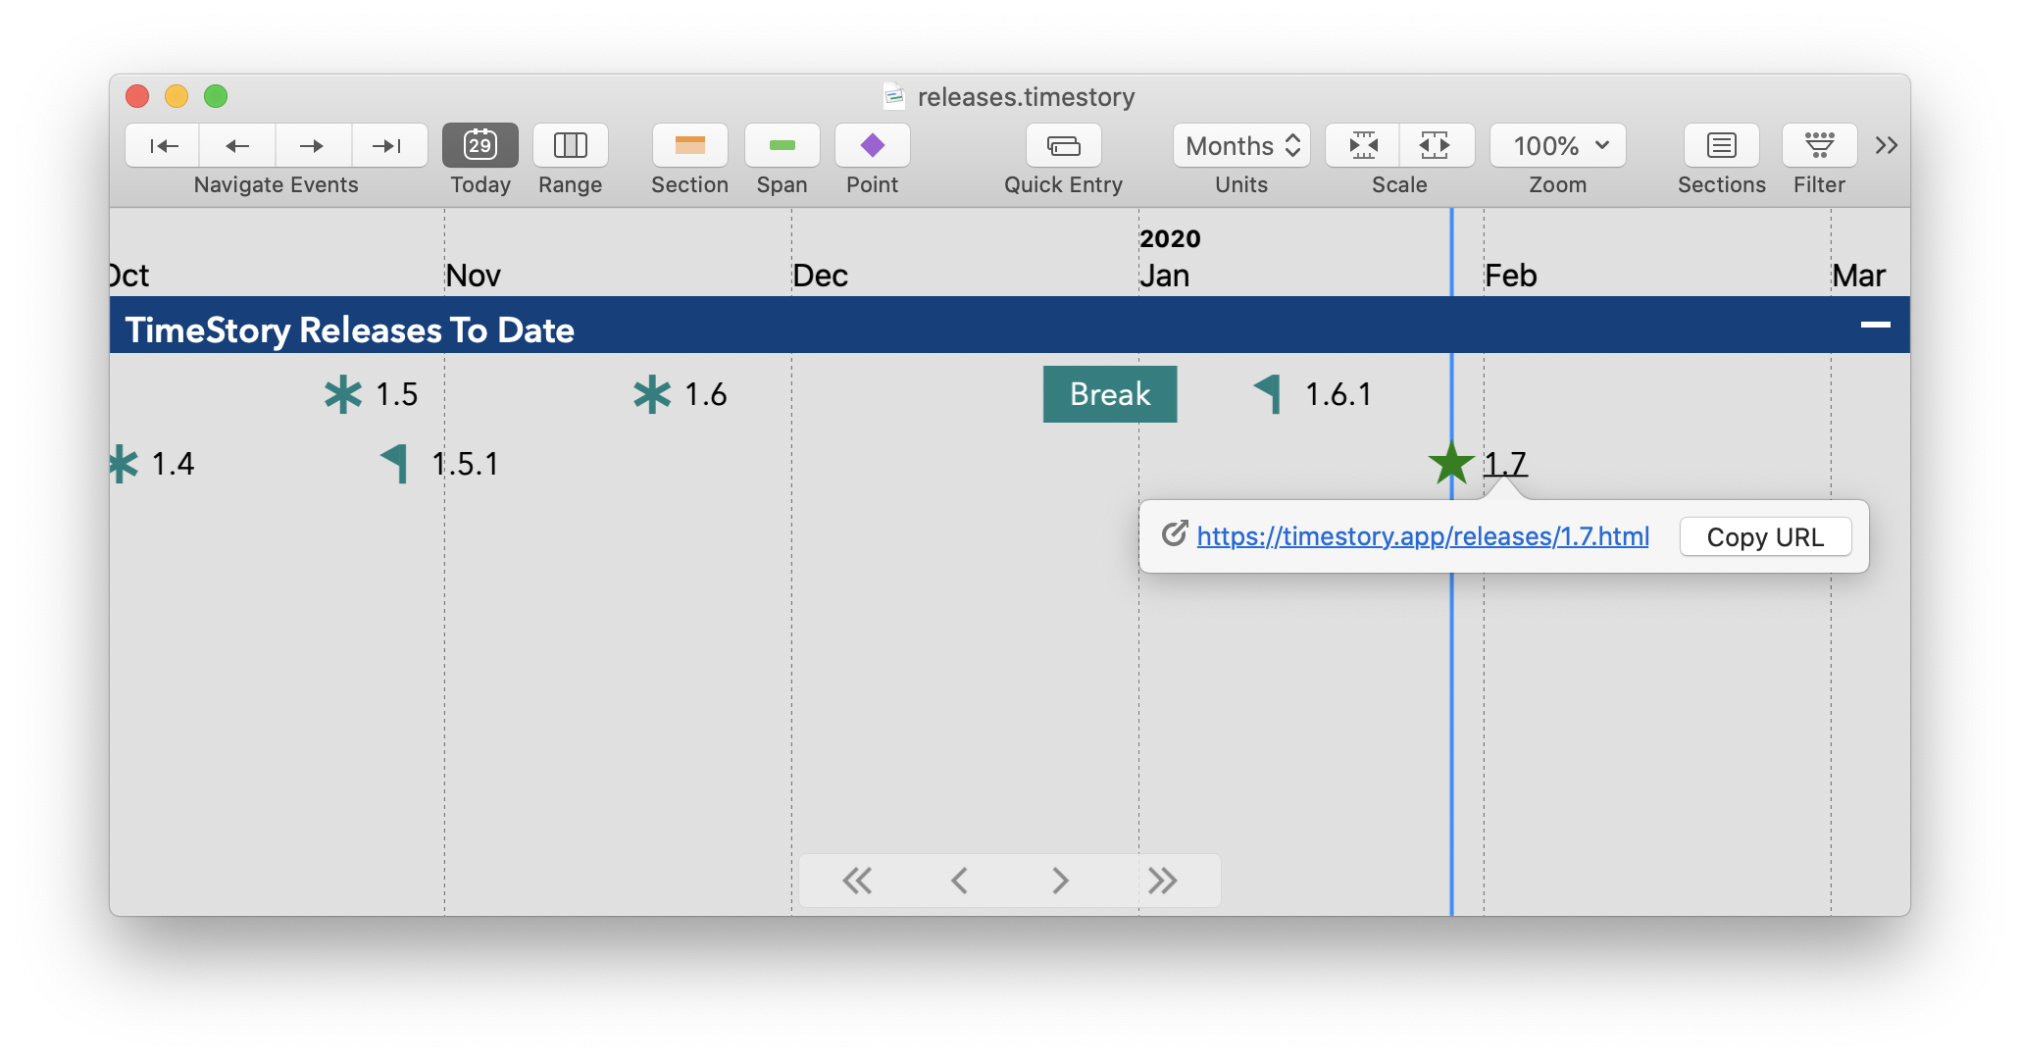The height and width of the screenshot is (1061, 2020).
Task: Jump to last event arrow
Action: click(387, 146)
